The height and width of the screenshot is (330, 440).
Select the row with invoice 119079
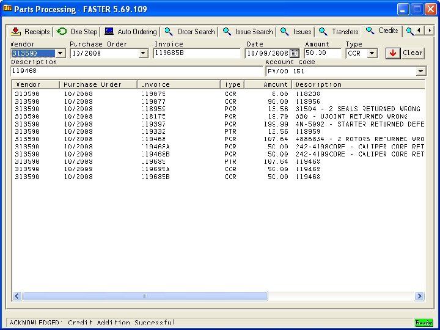click(x=218, y=94)
